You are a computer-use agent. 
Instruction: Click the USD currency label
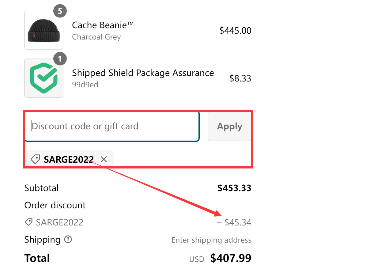point(197,259)
